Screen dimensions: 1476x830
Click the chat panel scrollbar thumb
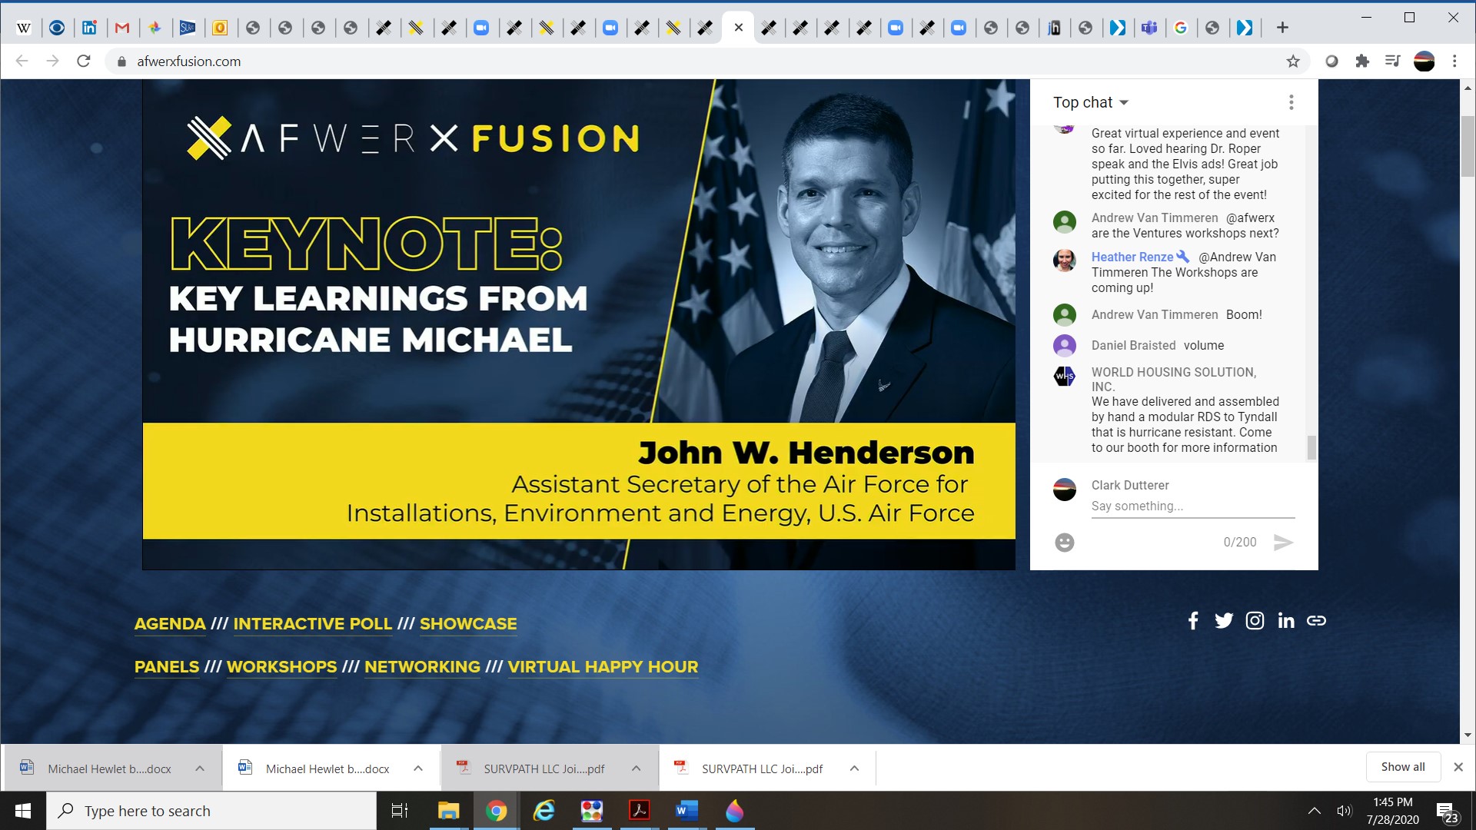1311,447
